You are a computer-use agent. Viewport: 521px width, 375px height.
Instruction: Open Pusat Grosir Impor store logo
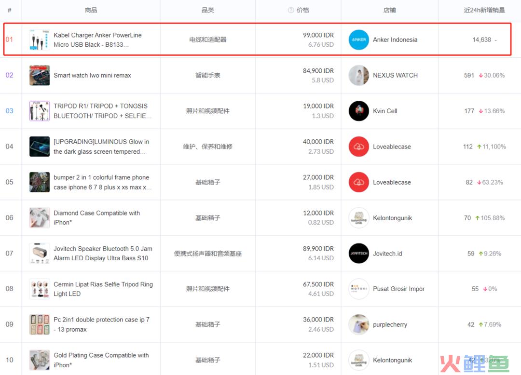tap(358, 289)
